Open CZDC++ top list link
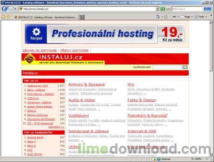The width and height of the screenshot is (214, 162). click(x=33, y=98)
